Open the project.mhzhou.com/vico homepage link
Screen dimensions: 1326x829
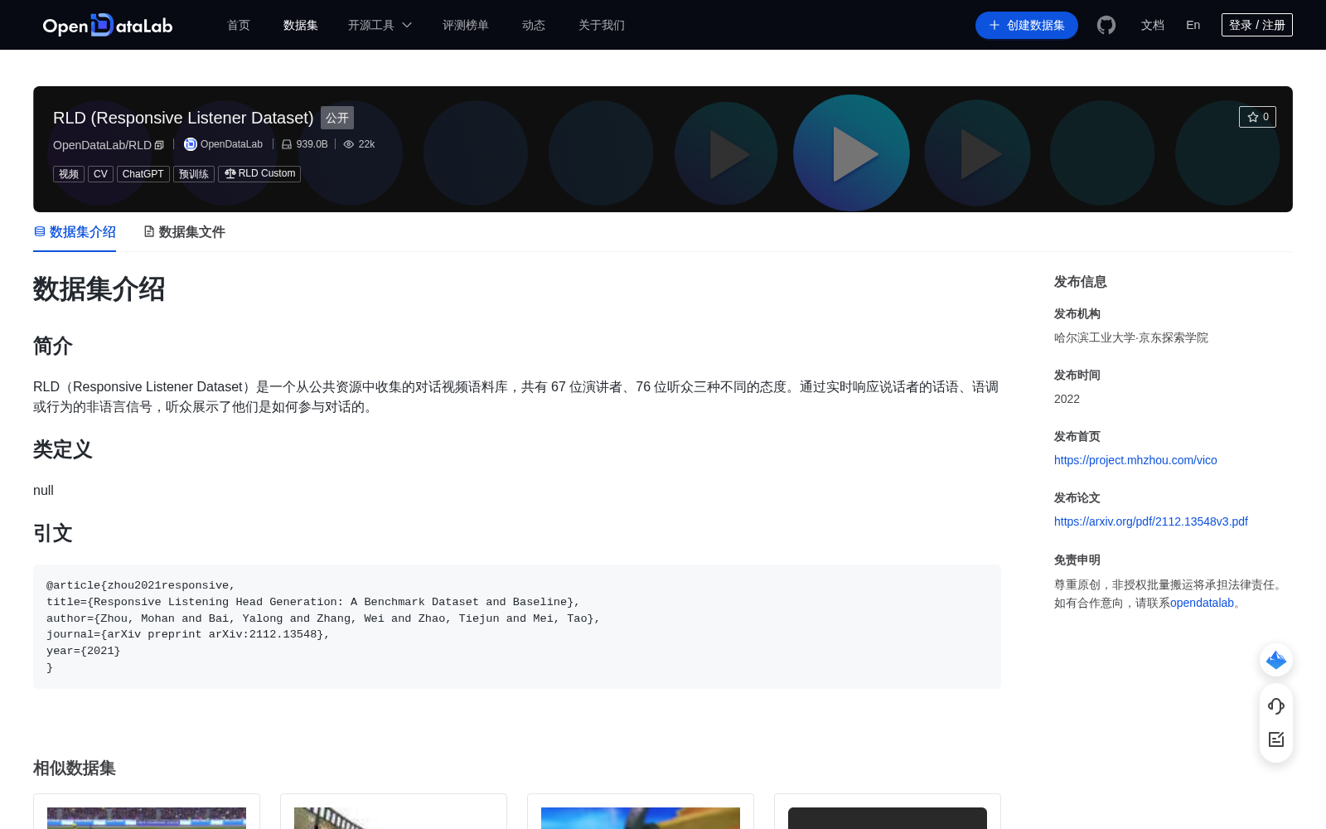click(x=1135, y=460)
